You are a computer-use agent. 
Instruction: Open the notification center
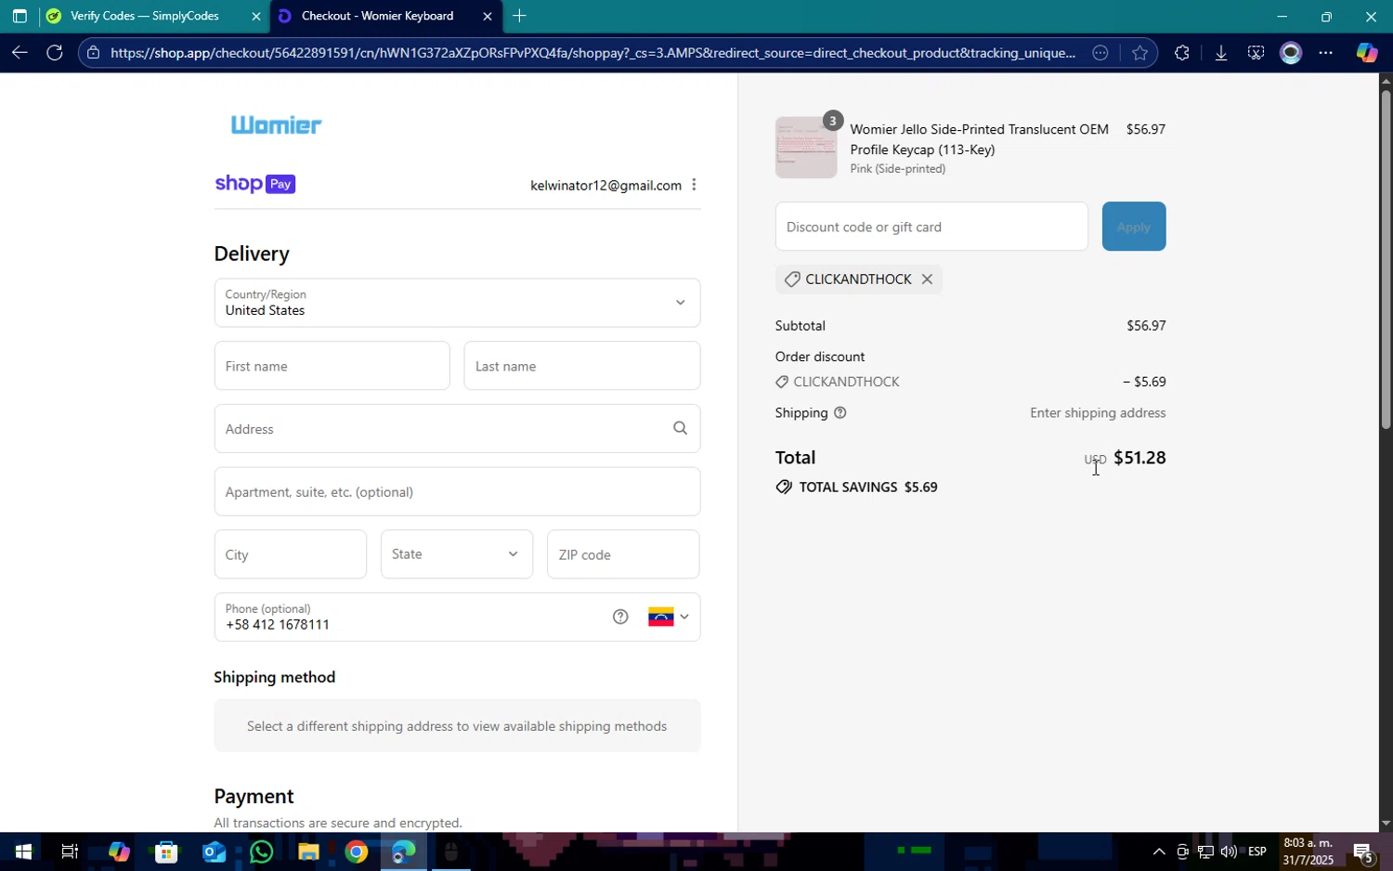pos(1363,851)
